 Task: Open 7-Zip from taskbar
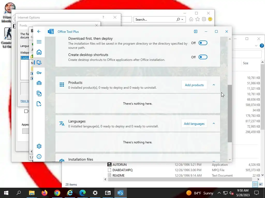click(x=108, y=193)
